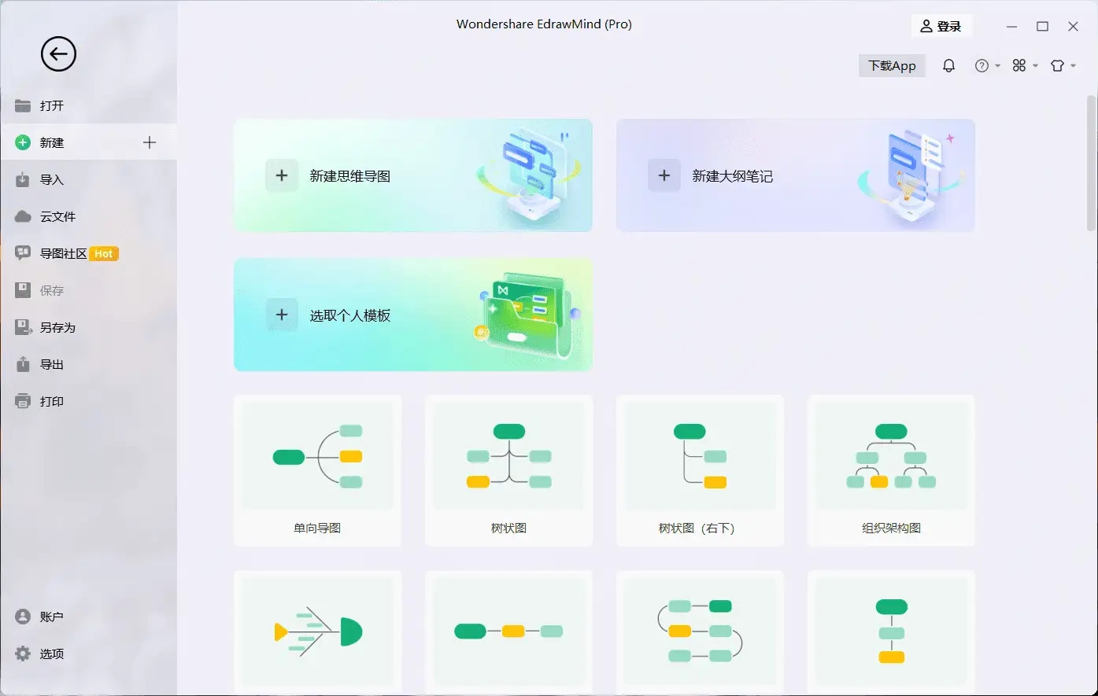
Task: Click the 下载App button
Action: 892,66
